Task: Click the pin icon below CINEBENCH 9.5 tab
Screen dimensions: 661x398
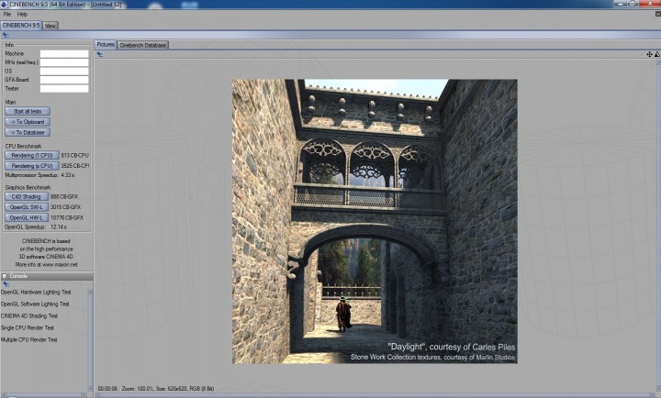Action: point(6,36)
